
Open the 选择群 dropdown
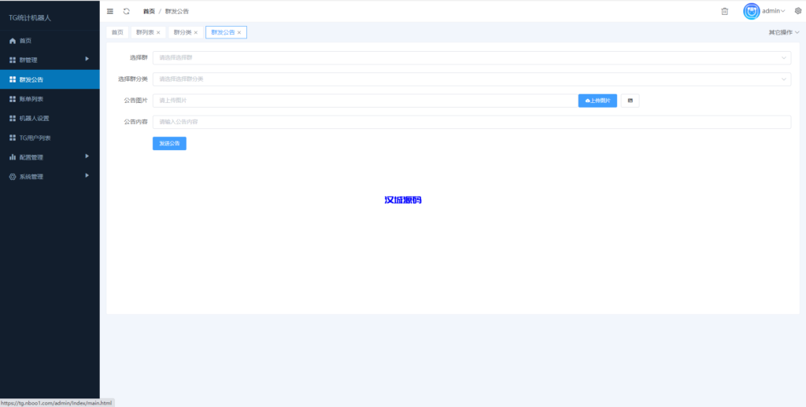click(x=471, y=57)
